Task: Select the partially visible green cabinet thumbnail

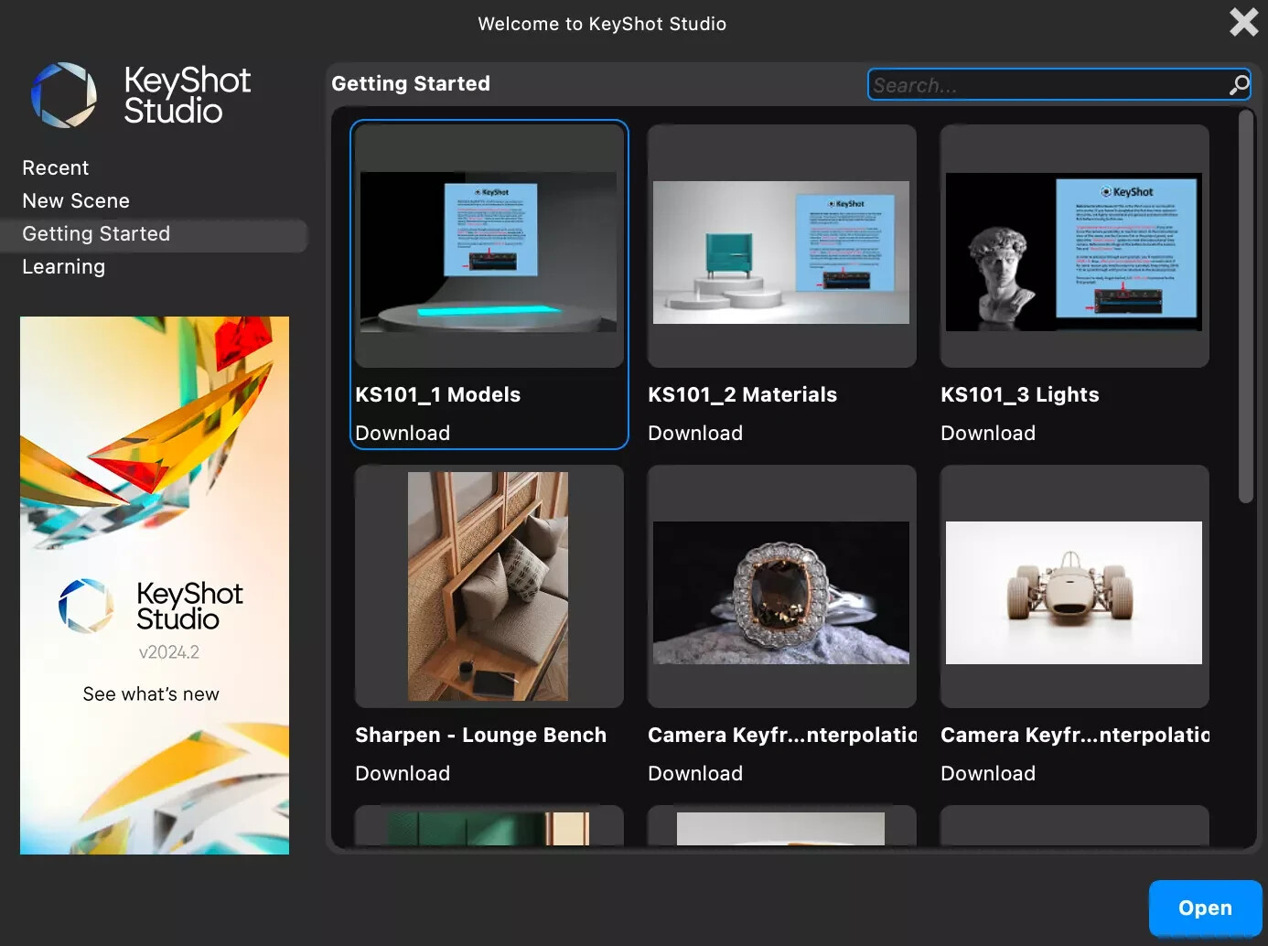Action: 489,826
